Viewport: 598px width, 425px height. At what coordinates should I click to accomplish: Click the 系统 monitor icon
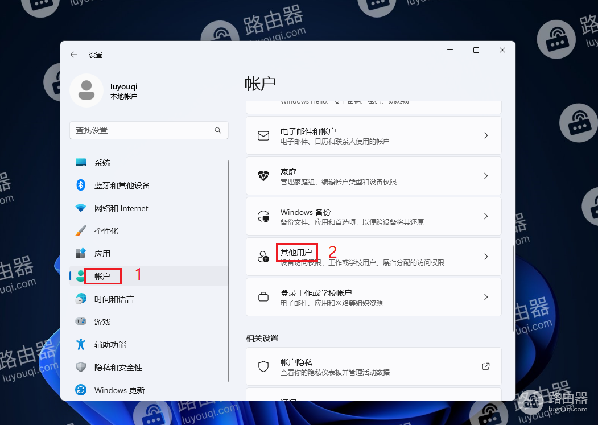click(x=81, y=163)
